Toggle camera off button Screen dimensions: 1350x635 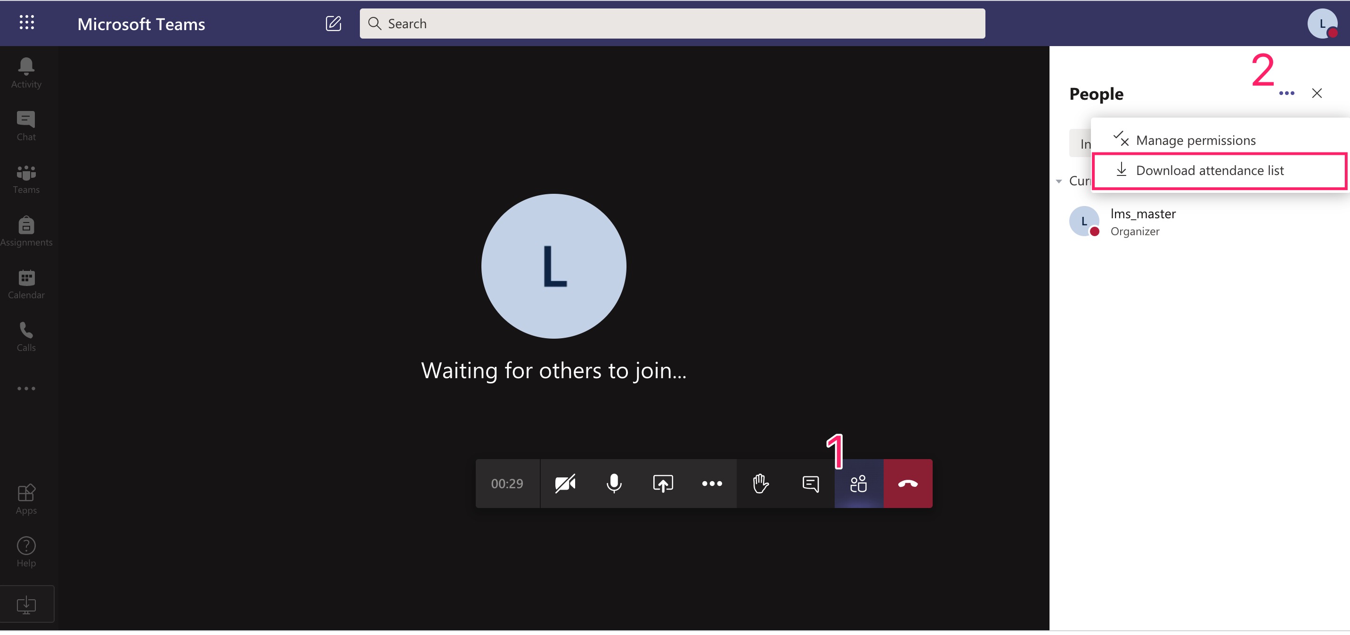point(565,482)
